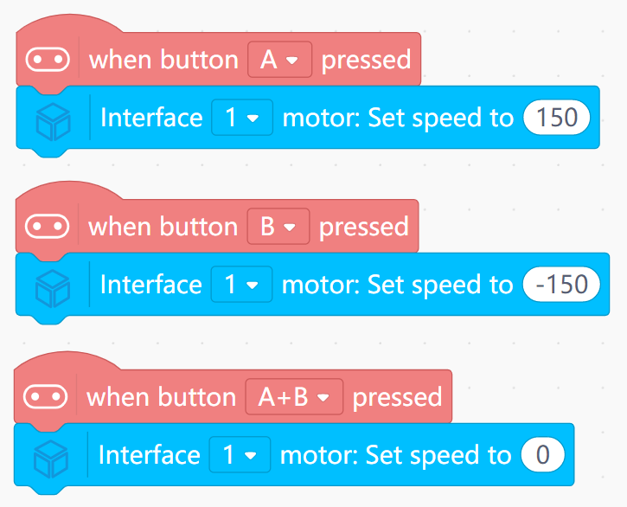Image resolution: width=627 pixels, height=507 pixels.
Task: Open the button A dropdown
Action: pyautogui.click(x=279, y=60)
